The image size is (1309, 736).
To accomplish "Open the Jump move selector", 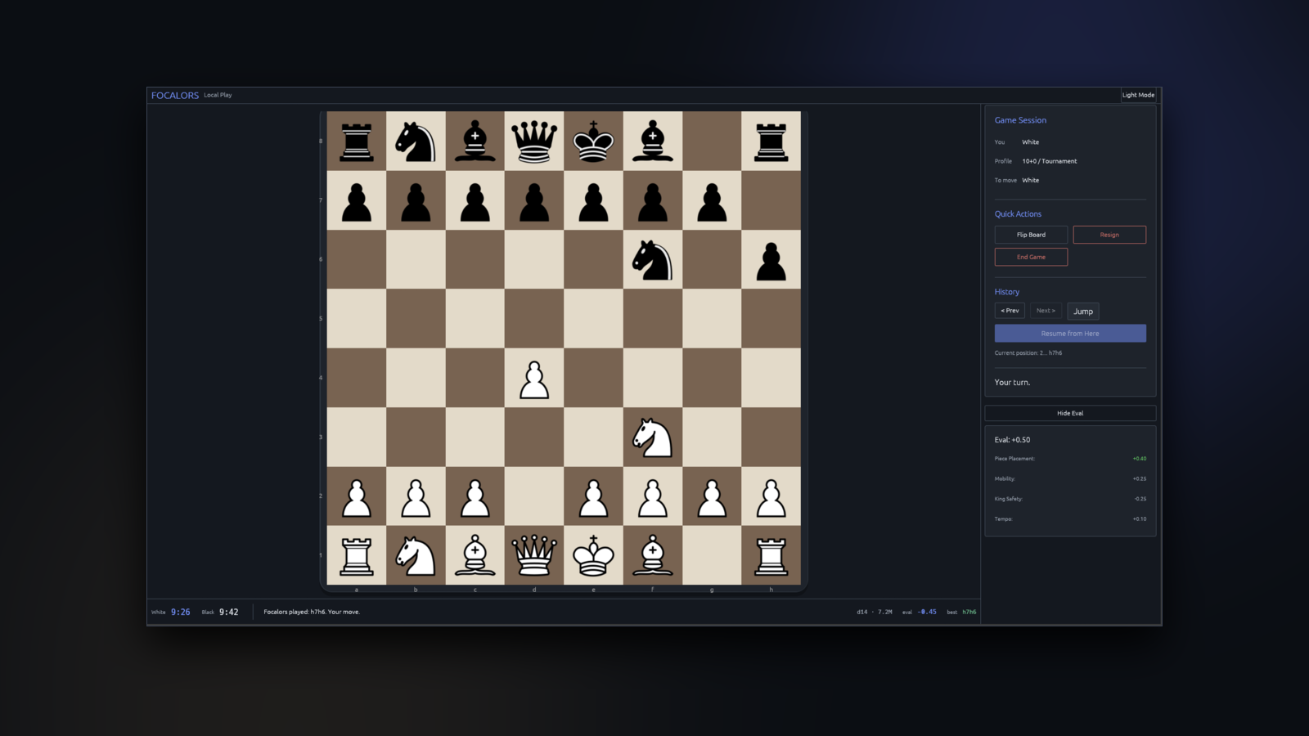I will coord(1083,311).
